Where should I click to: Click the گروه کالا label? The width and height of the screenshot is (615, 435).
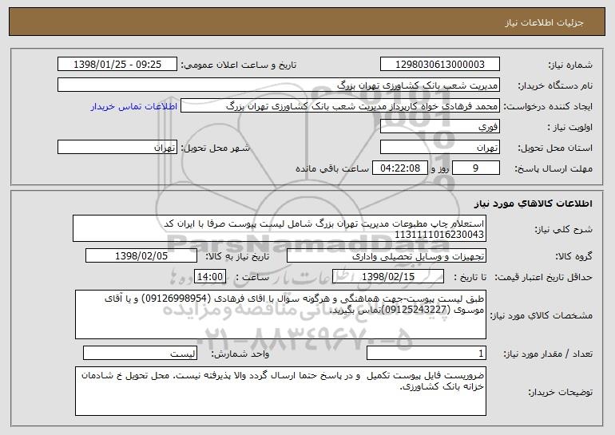573,256
